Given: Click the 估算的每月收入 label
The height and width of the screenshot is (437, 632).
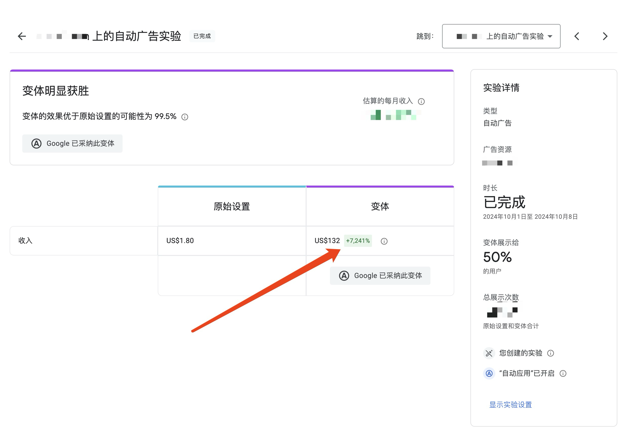Looking at the screenshot, I should [388, 101].
